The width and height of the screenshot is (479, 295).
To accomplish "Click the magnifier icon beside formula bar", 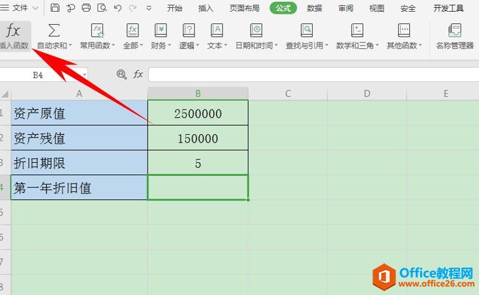I will tap(121, 74).
